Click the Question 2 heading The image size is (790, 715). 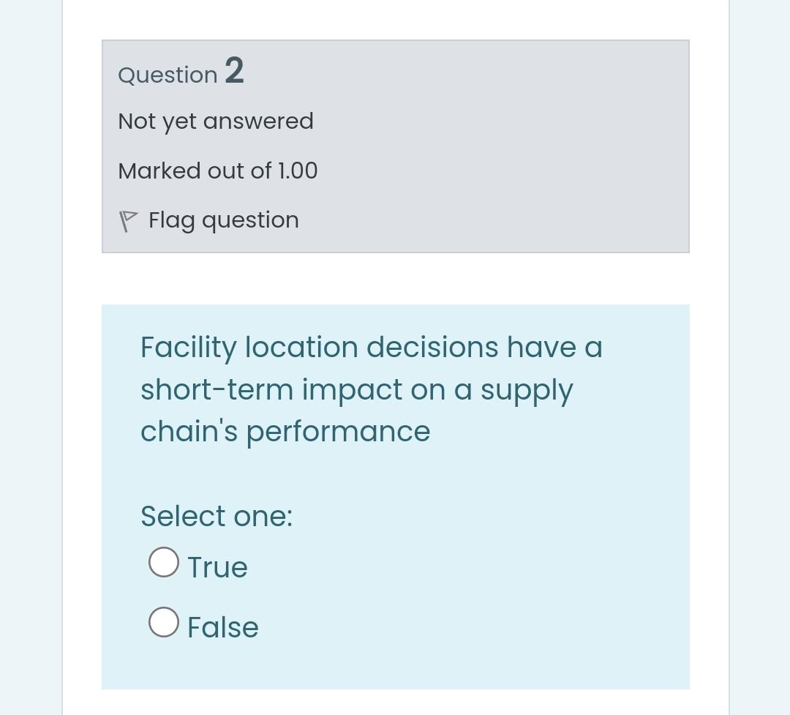coord(180,73)
